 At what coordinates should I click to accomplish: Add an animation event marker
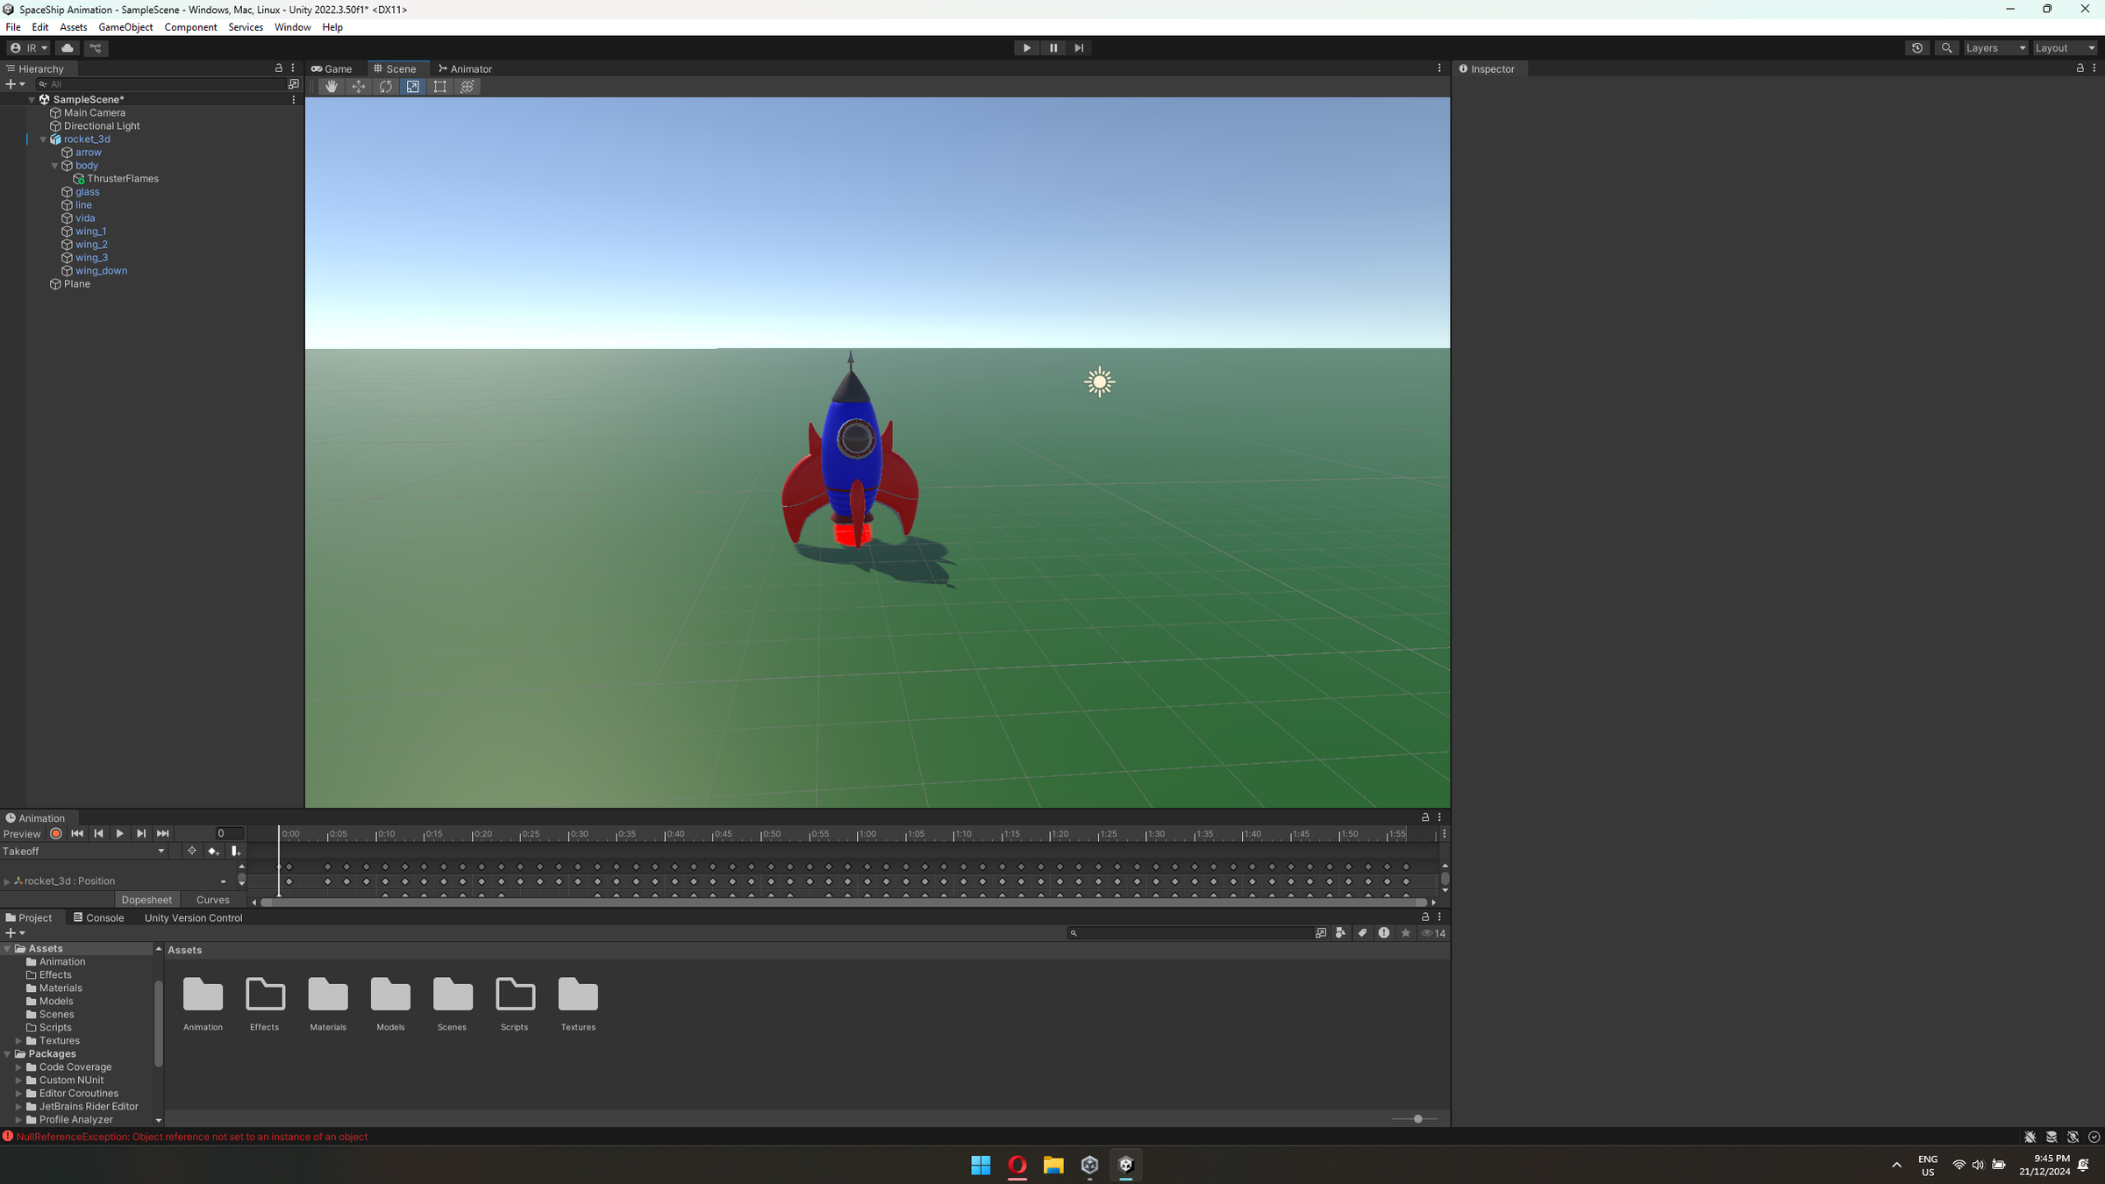(x=235, y=851)
